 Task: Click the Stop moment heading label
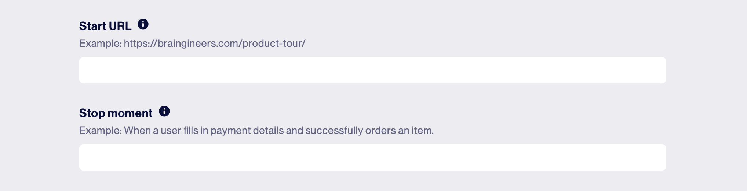tap(116, 113)
